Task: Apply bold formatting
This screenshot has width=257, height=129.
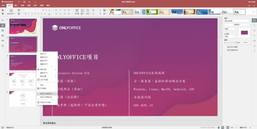Action: 26,14
